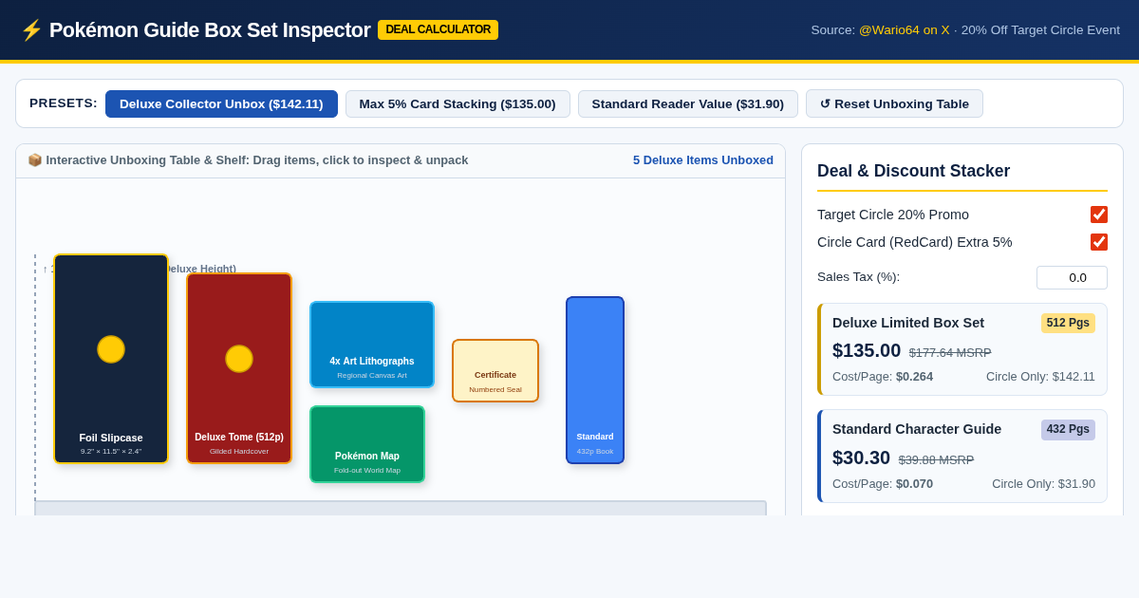This screenshot has height=598, width=1139.
Task: Click the 512 Pgs badge
Action: click(1068, 323)
